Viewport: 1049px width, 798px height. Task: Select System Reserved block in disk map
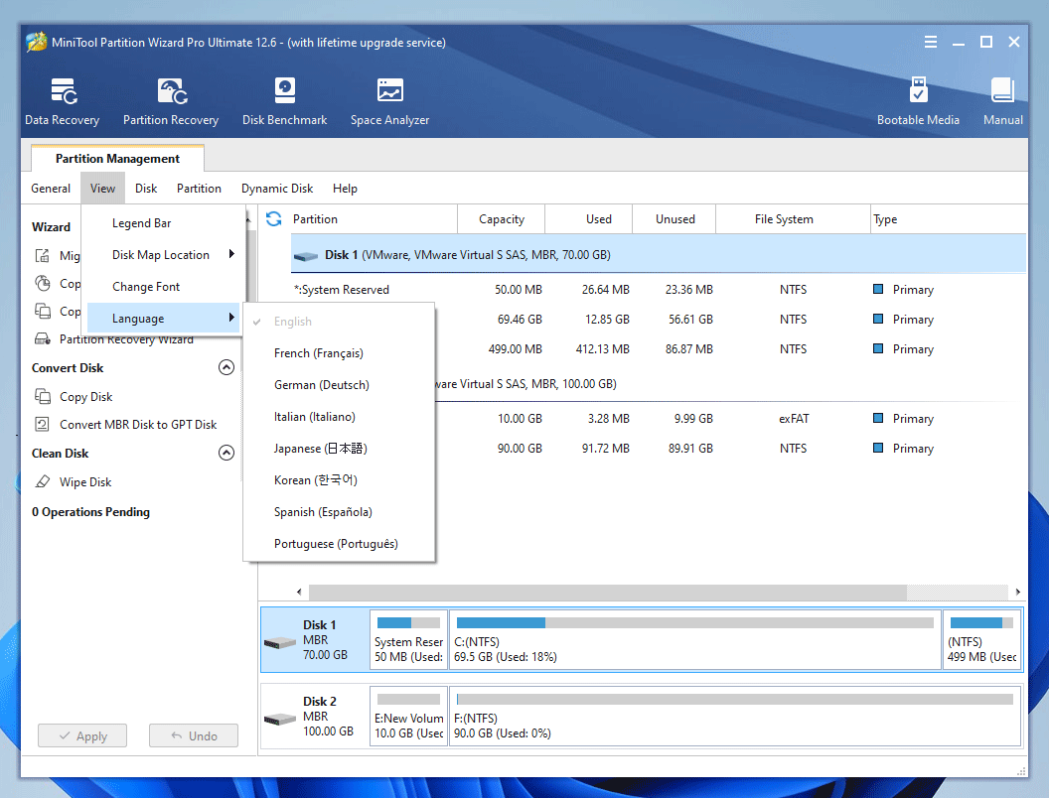(x=408, y=639)
